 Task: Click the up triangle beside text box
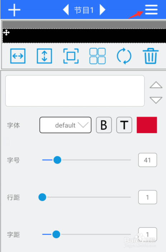[156, 85]
